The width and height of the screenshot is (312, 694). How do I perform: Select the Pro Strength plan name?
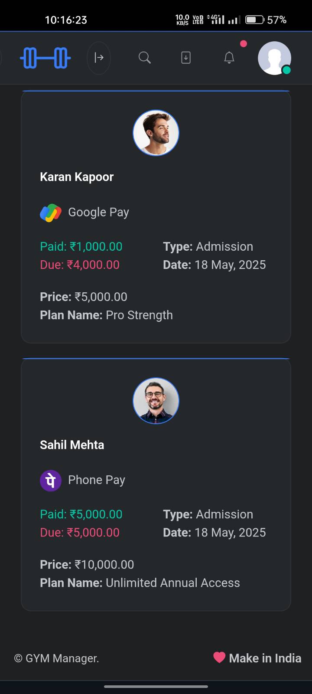(x=139, y=315)
